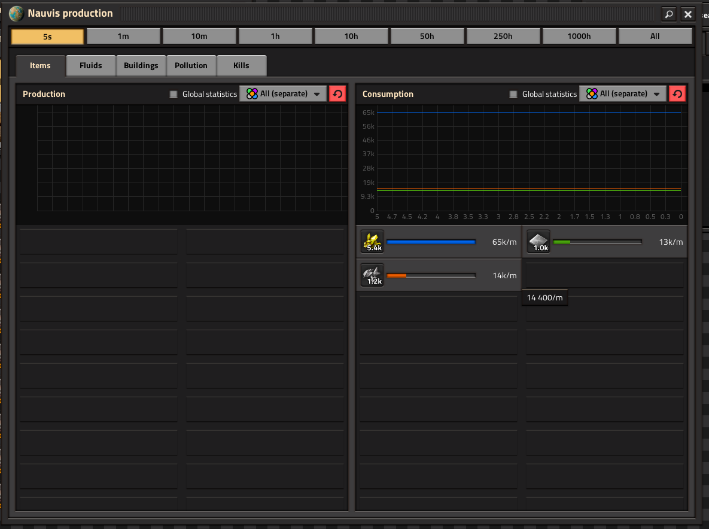
Task: Set time range to 10m
Action: point(199,36)
